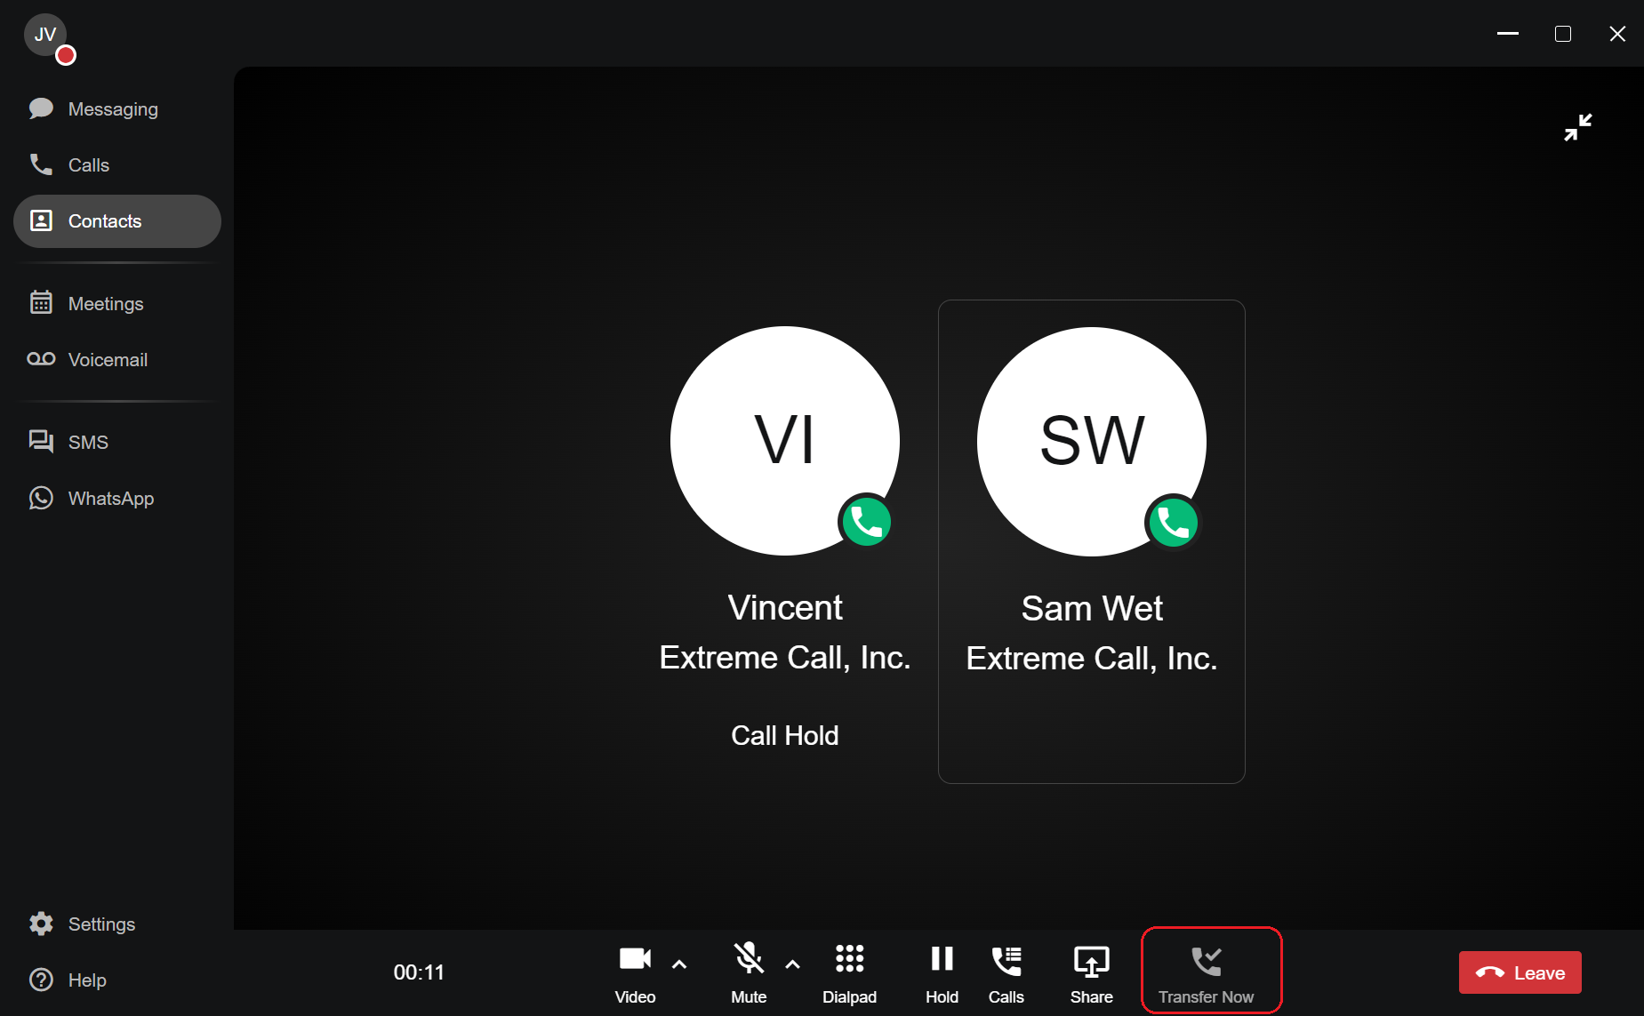Select the Sam Wet call tile
Screen dimensions: 1644x1016
(x=1091, y=540)
